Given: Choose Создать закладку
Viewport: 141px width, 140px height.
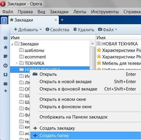Looking at the screenshot, I should click(85, 128).
